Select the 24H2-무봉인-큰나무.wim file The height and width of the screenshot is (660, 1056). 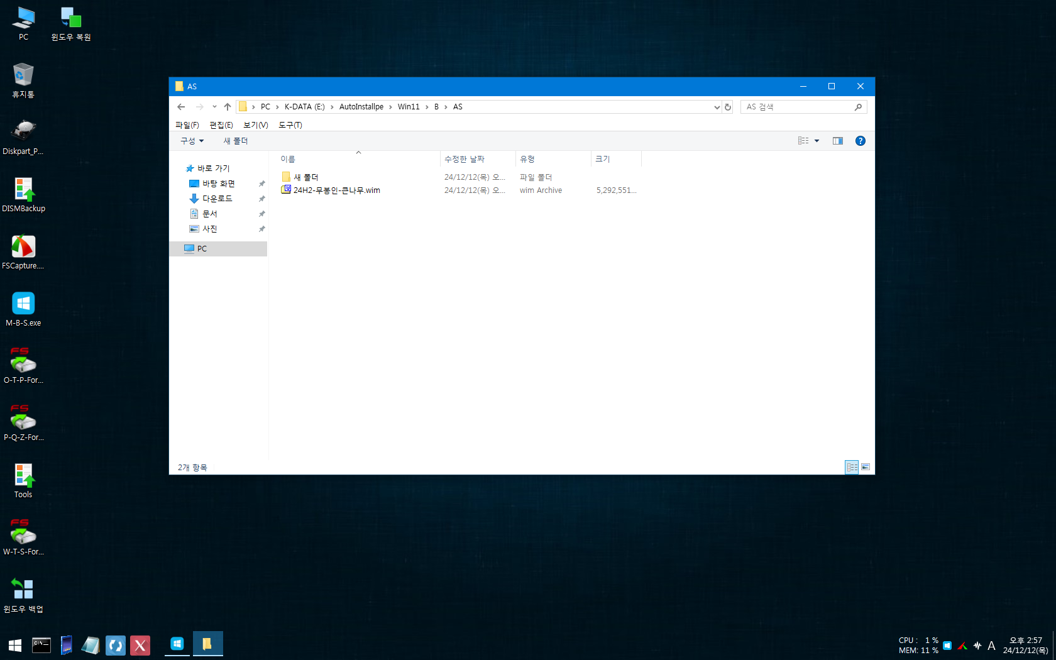point(459,190)
